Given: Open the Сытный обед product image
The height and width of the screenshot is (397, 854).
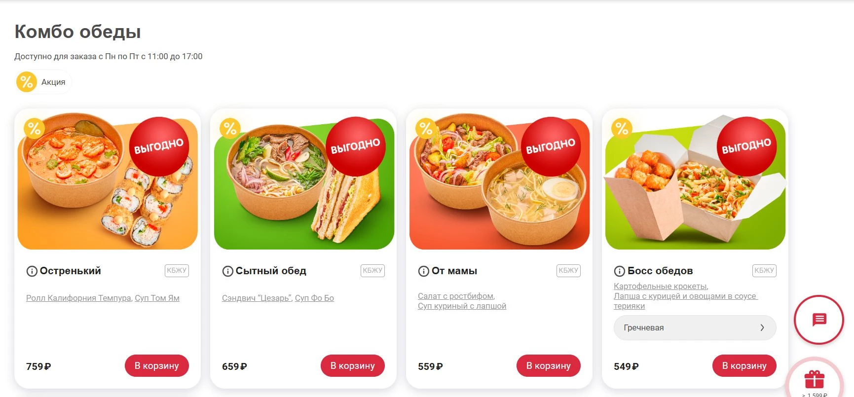Looking at the screenshot, I should [304, 181].
